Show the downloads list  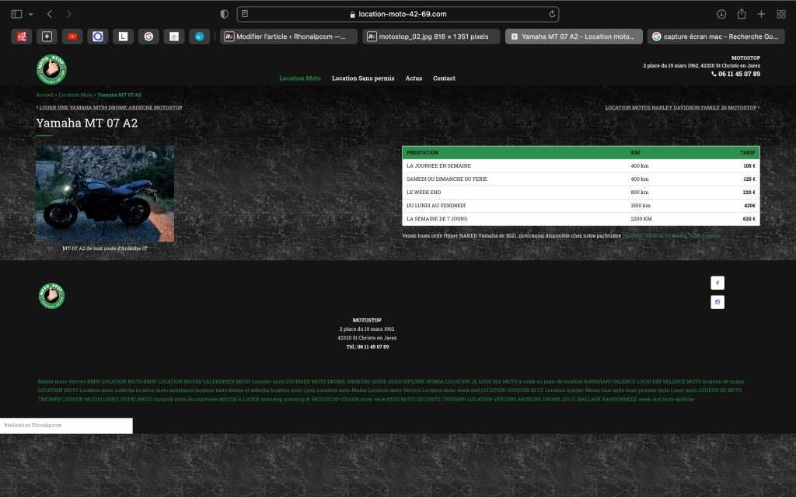721,14
